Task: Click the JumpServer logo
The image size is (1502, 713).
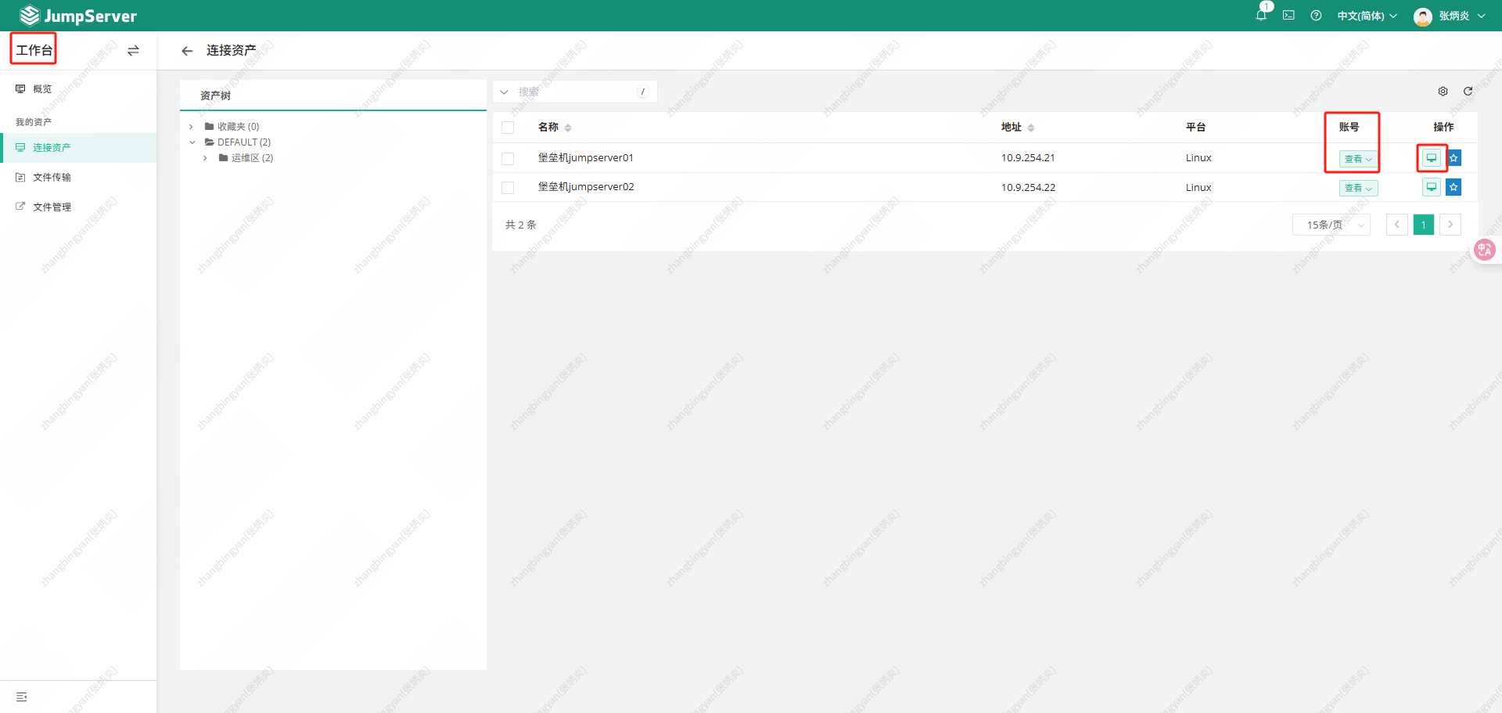Action: coord(78,16)
